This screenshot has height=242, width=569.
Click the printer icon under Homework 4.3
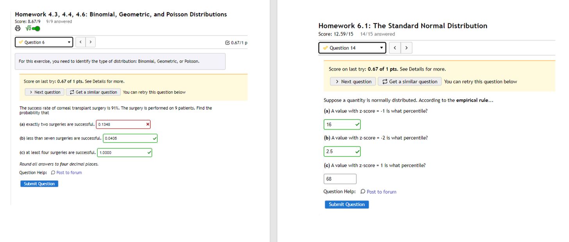point(18,28)
